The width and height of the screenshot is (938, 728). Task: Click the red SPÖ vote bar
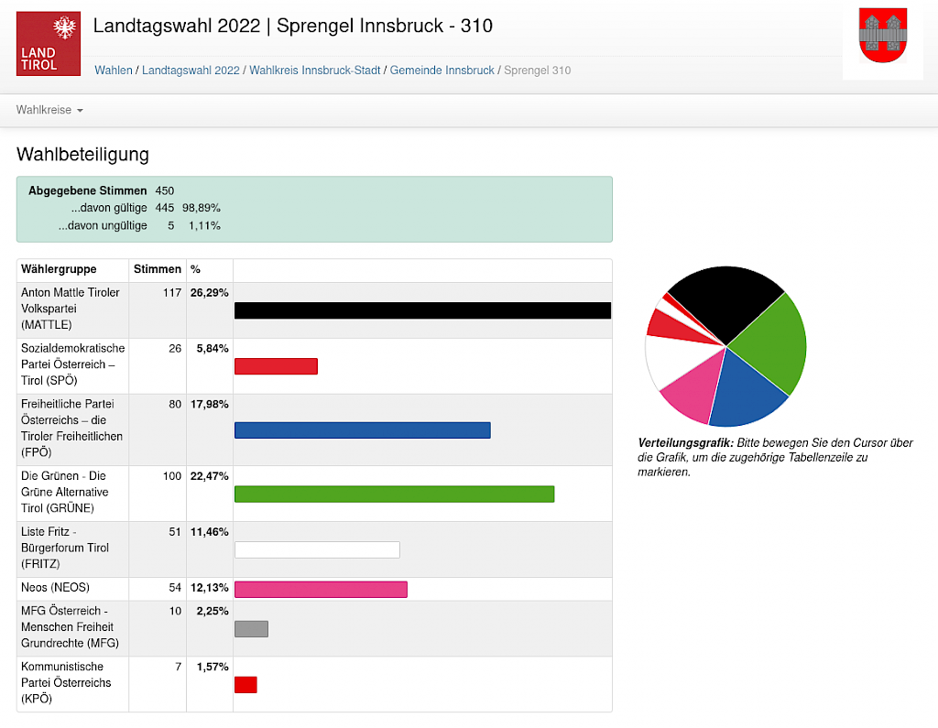(x=276, y=366)
